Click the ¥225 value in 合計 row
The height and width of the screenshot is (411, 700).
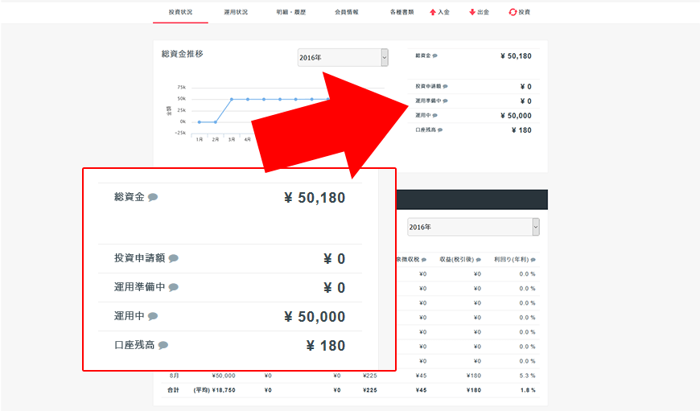[x=369, y=390]
